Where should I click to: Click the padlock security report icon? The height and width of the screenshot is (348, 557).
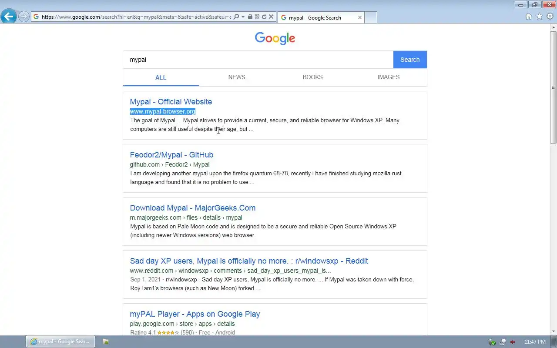[250, 17]
